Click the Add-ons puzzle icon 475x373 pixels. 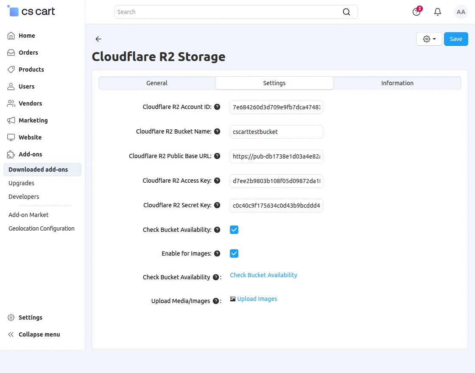click(11, 154)
